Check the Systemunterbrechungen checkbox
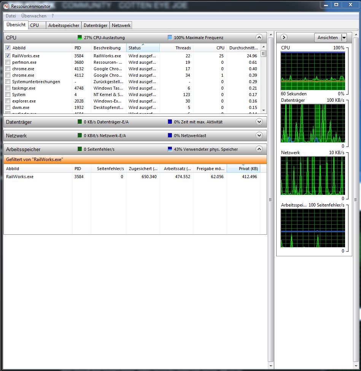The image size is (361, 371). point(8,82)
